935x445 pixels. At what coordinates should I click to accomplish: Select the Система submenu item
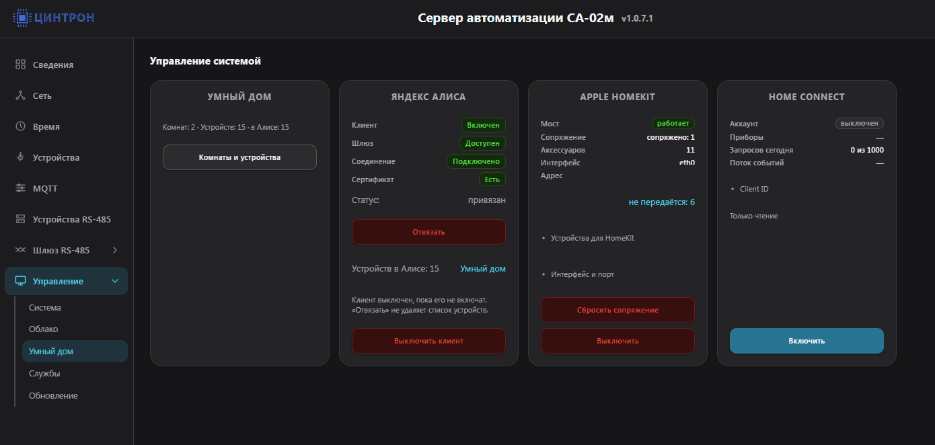coord(75,307)
